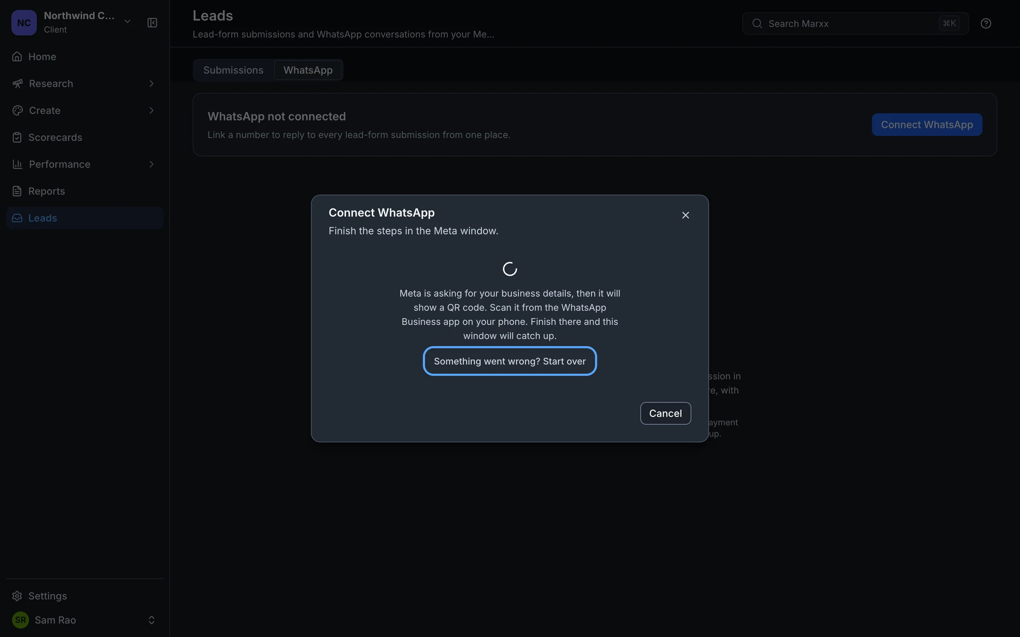Close the Connect WhatsApp dialog with X
1020x637 pixels.
(685, 215)
